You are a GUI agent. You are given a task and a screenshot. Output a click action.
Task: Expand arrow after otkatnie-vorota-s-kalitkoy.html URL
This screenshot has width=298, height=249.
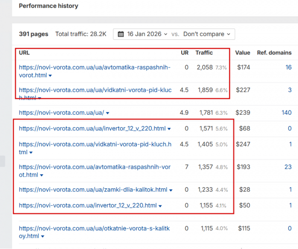click(x=42, y=236)
